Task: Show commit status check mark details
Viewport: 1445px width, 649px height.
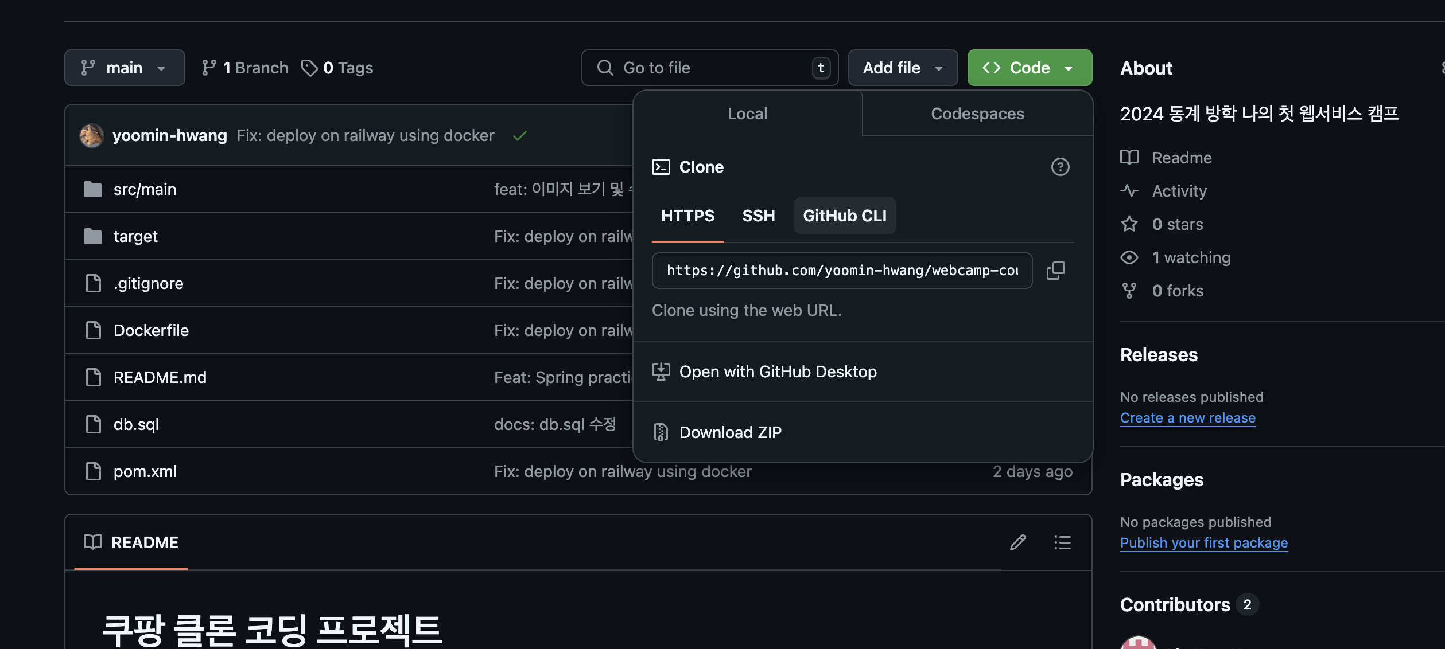Action: 520,136
